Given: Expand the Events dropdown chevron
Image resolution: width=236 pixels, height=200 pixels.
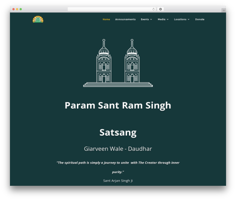Looking at the screenshot, I should coord(151,19).
